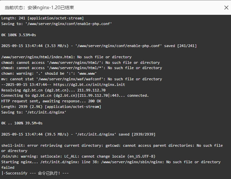Click the mv cannot stat wafconf line
The width and height of the screenshot is (231, 179).
pos(82,79)
